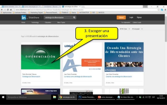Open Home in SlideShare navigation
Viewport: 167px width, 105px height.
pyautogui.click(x=23, y=22)
